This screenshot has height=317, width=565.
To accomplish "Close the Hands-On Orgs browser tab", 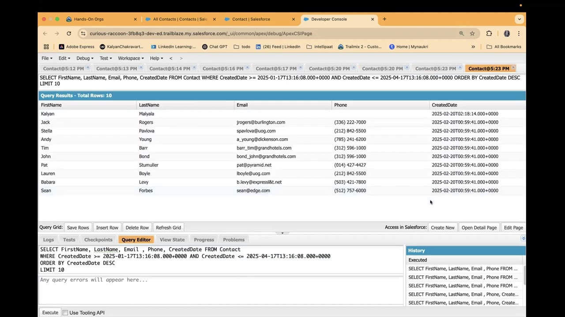I will point(135,19).
